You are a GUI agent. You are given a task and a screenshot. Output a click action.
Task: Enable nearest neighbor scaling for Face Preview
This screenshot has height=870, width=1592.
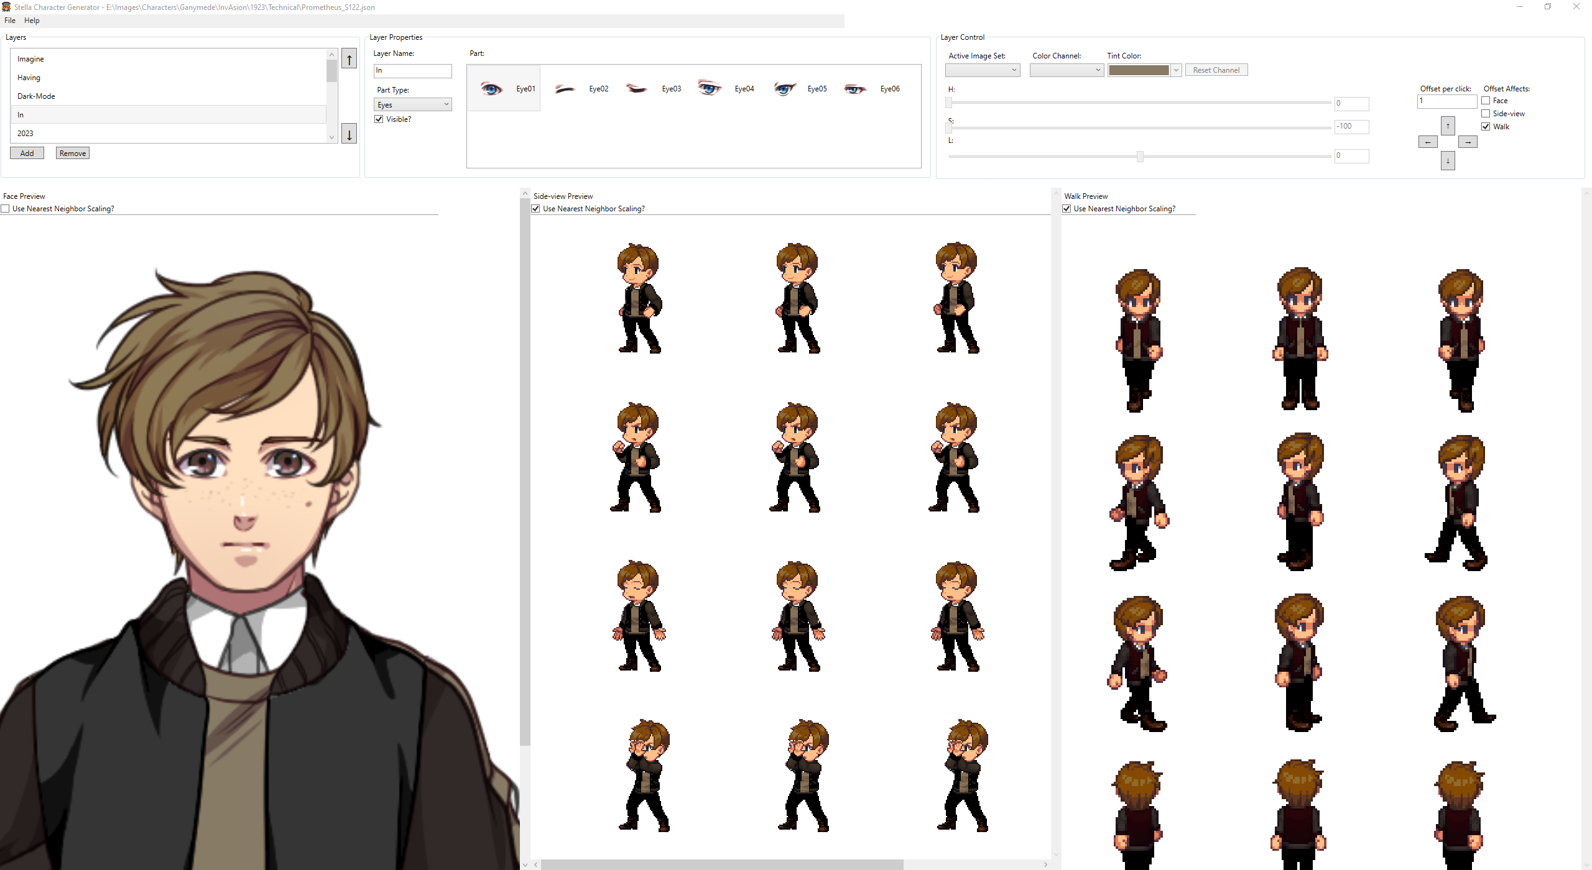click(5, 209)
